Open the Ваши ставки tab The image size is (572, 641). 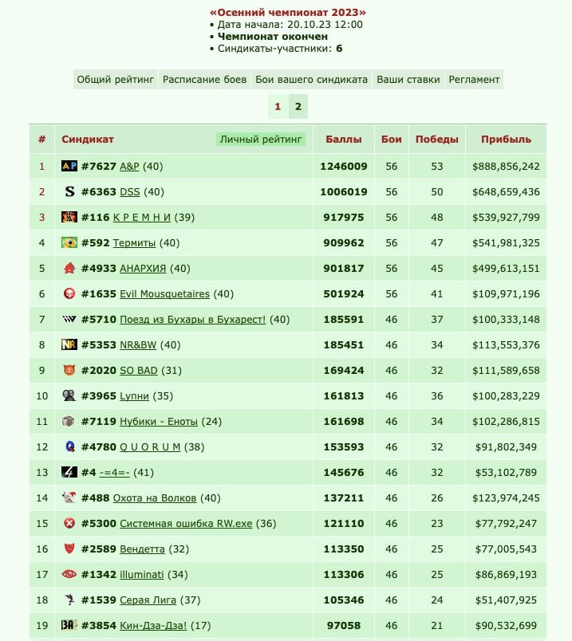pos(408,79)
